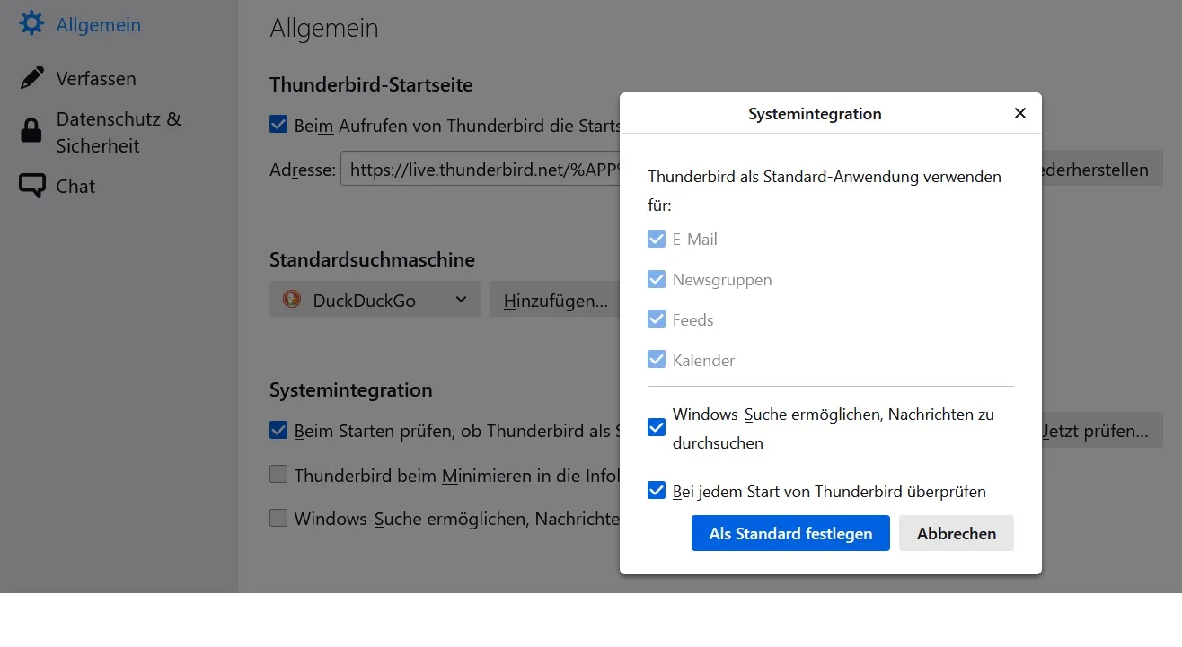This screenshot has width=1182, height=647.
Task: Click the Standardsuchmaschine heading
Action: tap(372, 259)
